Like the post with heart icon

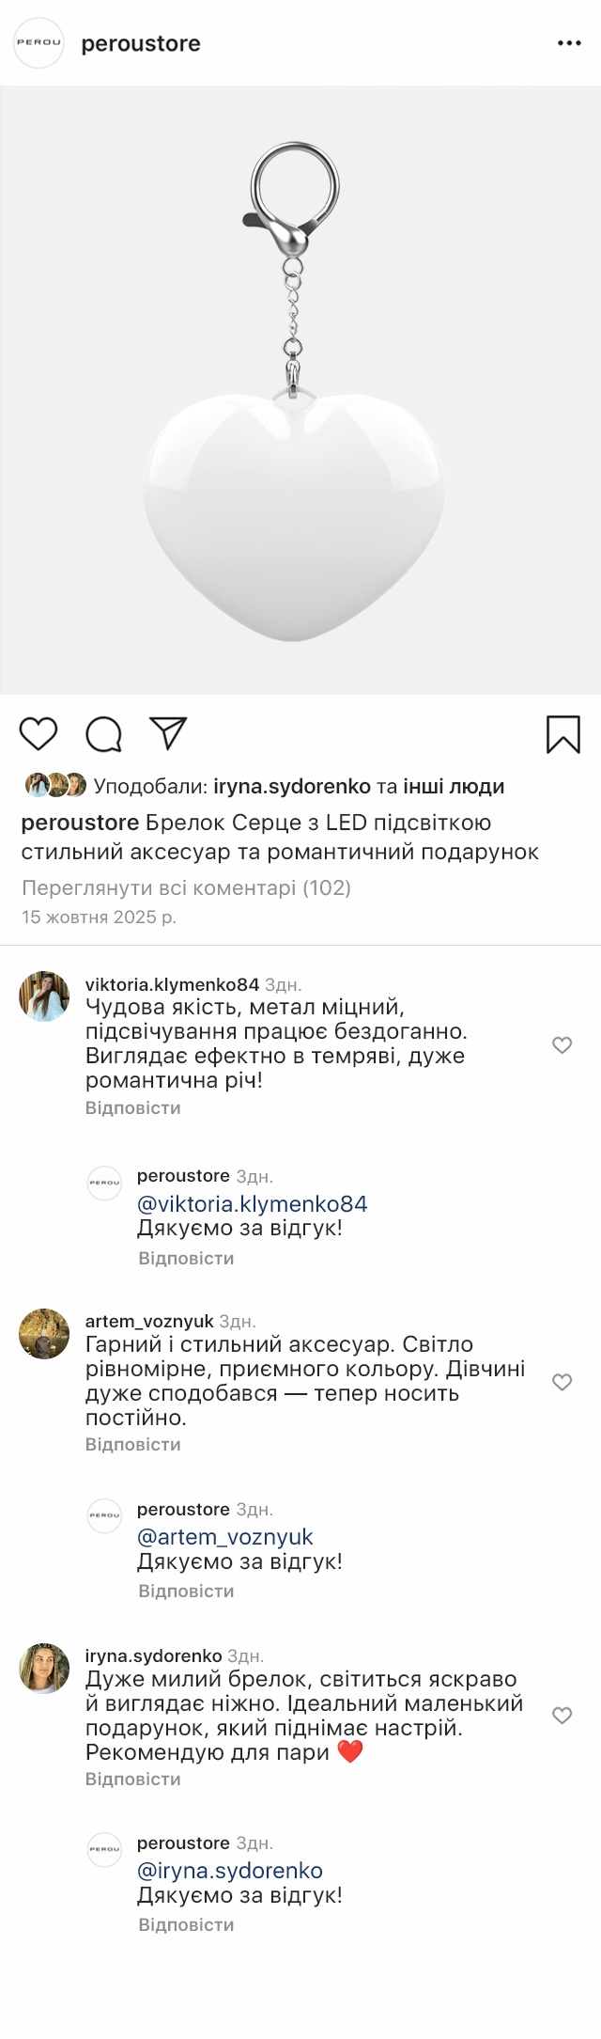[x=39, y=733]
